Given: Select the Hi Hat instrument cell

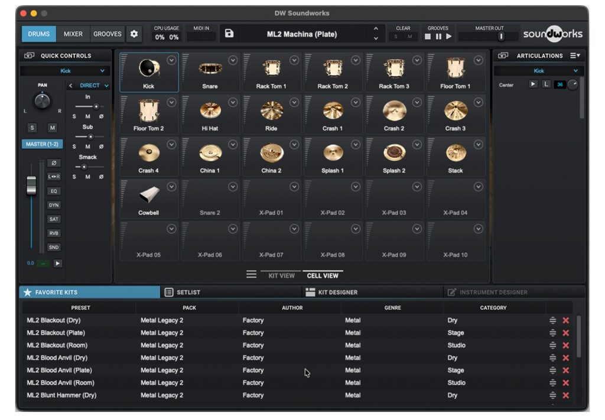Looking at the screenshot, I should click(x=210, y=114).
